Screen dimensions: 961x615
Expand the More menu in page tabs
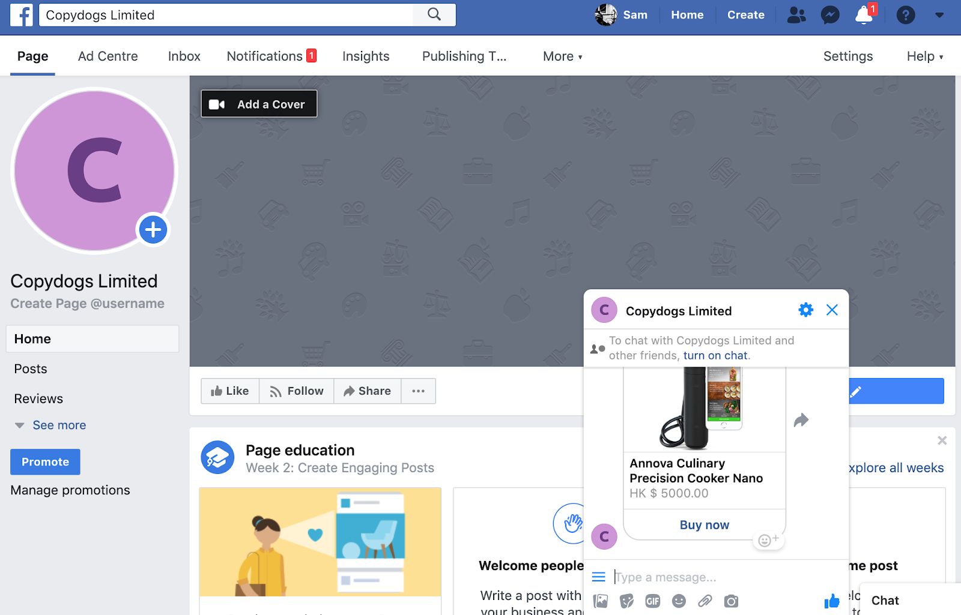[563, 56]
